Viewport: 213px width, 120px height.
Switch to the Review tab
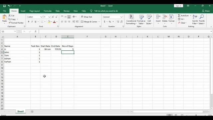coord(67,11)
